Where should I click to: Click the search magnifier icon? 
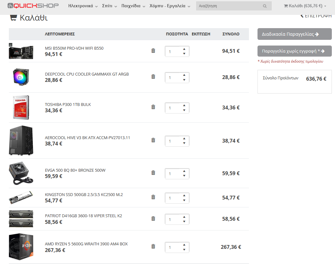coord(265,6)
